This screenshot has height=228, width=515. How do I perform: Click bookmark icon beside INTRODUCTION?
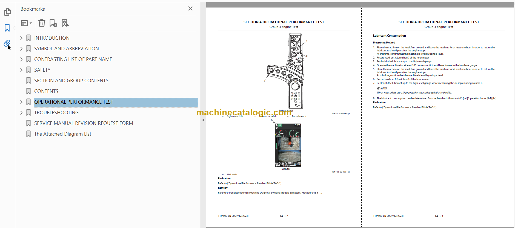coord(28,38)
